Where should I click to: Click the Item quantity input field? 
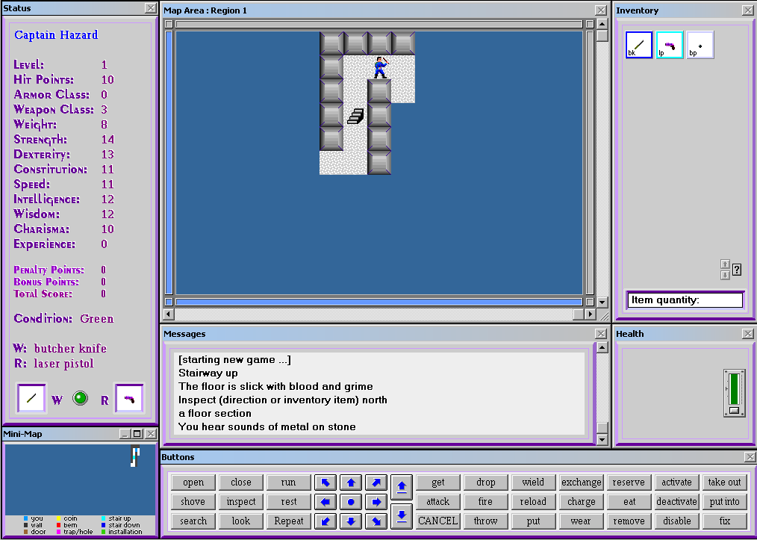[x=685, y=300]
